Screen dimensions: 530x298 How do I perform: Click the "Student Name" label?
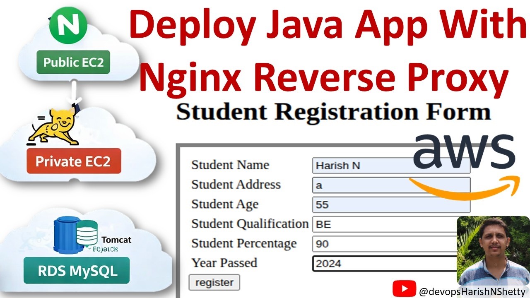(x=230, y=165)
